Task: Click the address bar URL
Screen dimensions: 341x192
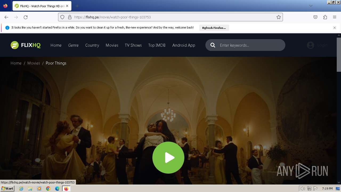Action: point(112,17)
